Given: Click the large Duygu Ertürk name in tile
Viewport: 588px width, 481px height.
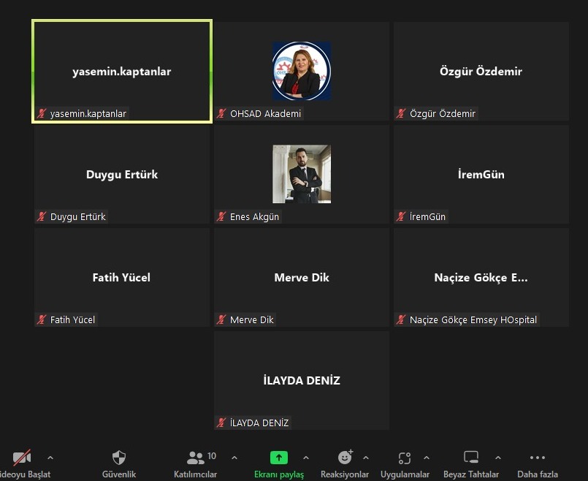Looking at the screenshot, I should click(x=122, y=175).
